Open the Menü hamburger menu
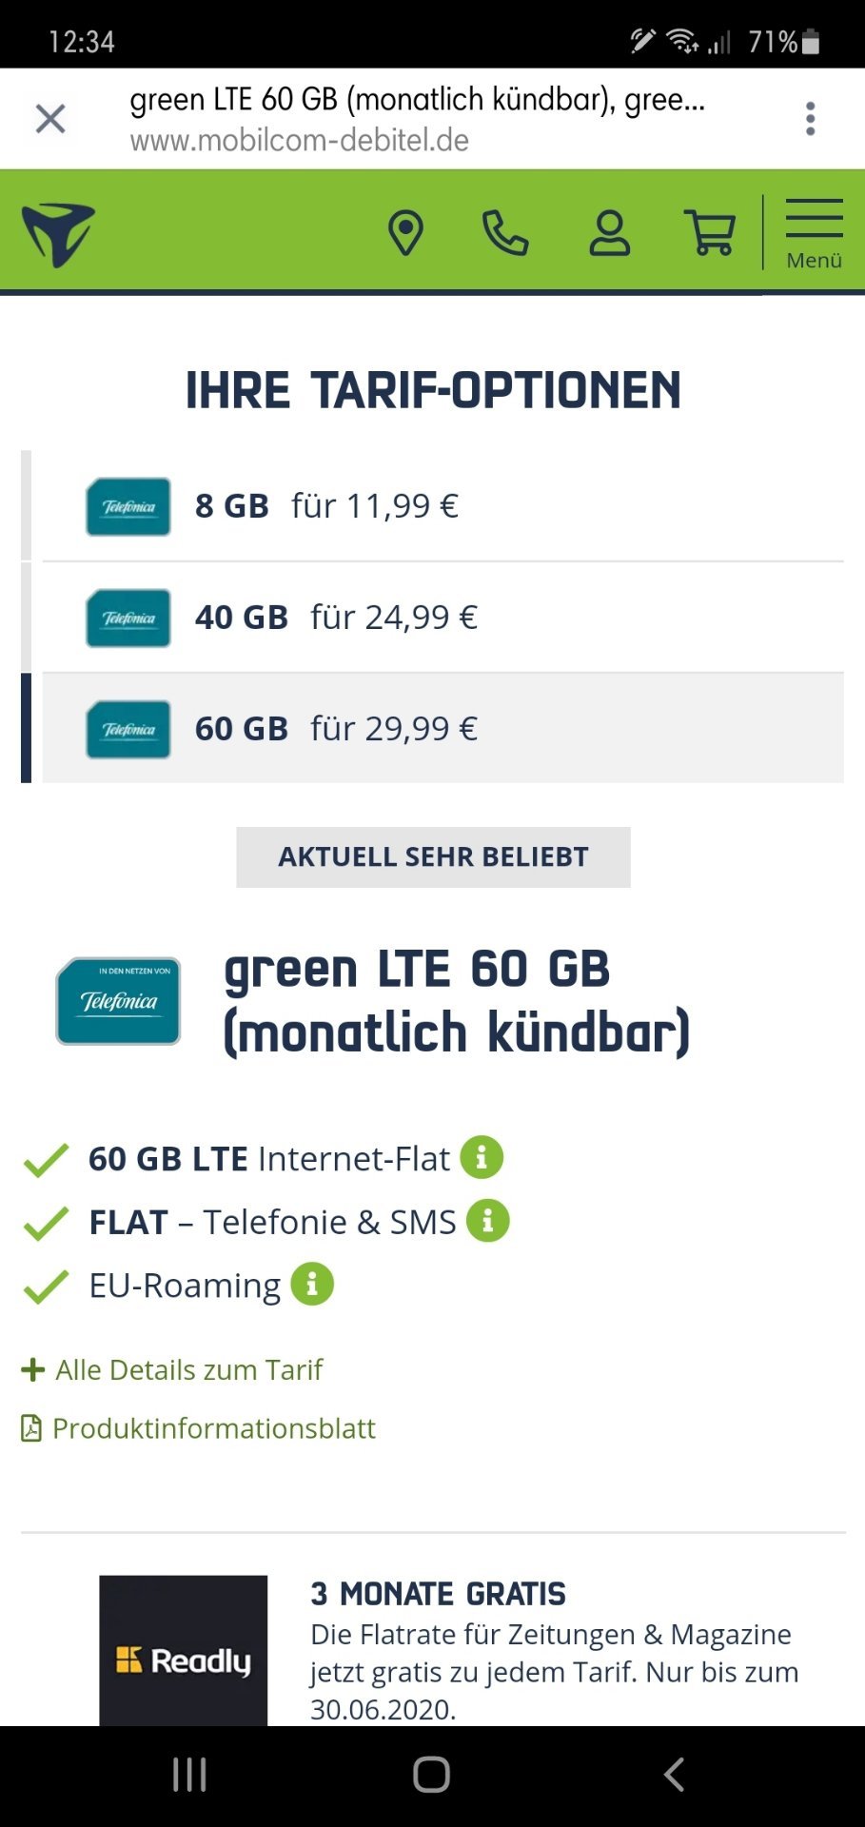 814,234
